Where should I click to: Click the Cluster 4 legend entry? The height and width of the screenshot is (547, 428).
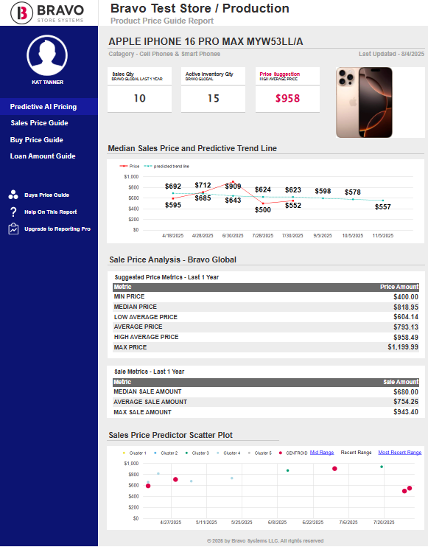coord(228,453)
